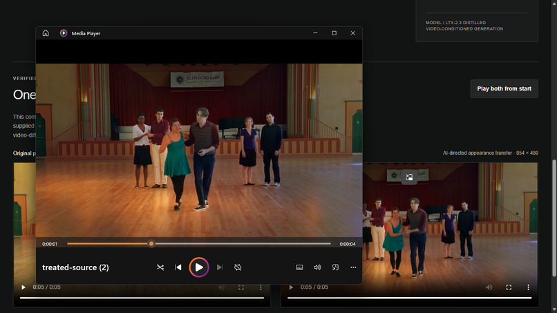Close the Media Player window
557x313 pixels.
click(x=352, y=33)
